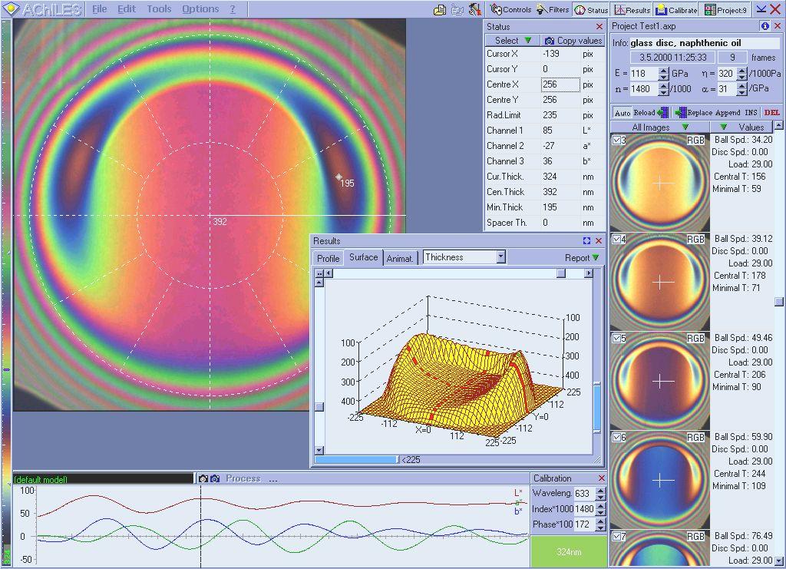The height and width of the screenshot is (569, 786).
Task: Click the maximize icon in Results panel
Action: point(586,241)
